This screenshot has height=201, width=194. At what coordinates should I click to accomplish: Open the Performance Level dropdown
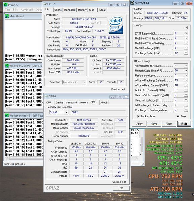(x=186, y=75)
